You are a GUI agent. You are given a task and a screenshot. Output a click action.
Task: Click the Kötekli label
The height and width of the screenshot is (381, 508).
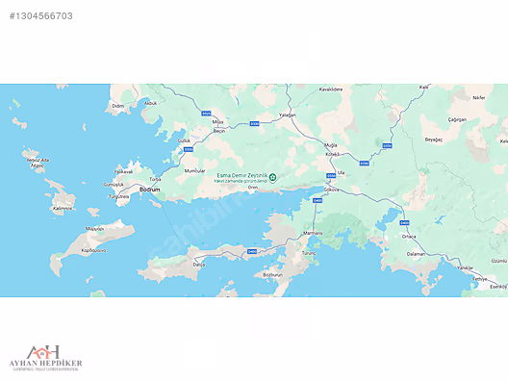(x=332, y=154)
